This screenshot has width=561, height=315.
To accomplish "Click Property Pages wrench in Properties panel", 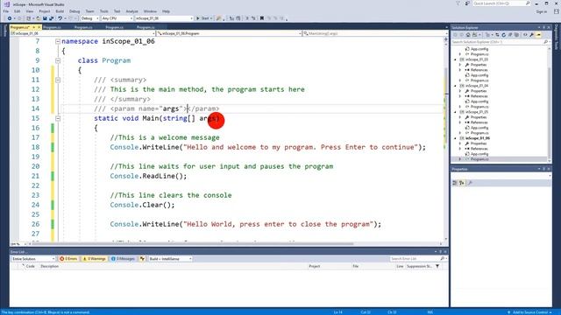I will (x=470, y=183).
